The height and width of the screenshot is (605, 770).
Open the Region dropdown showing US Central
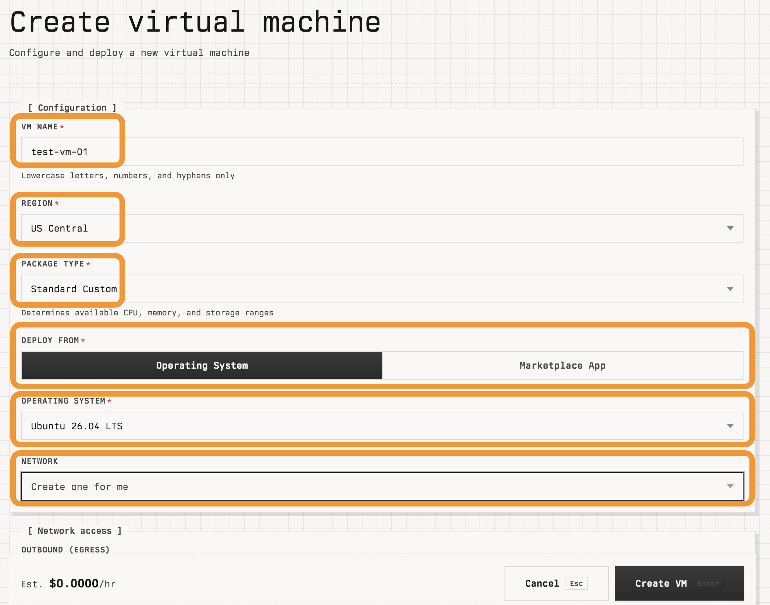coord(382,228)
